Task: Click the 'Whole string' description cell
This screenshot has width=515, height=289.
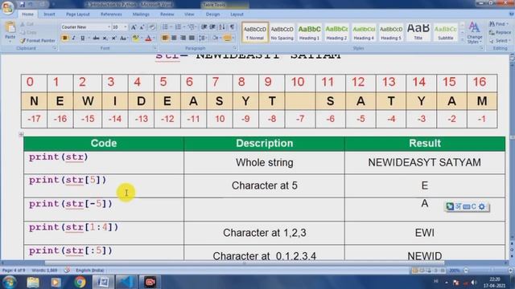Action: pos(265,162)
